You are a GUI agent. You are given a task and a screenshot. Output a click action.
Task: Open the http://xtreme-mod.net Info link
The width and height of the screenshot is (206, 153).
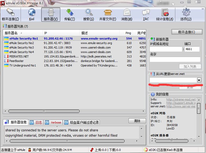pos(181,99)
